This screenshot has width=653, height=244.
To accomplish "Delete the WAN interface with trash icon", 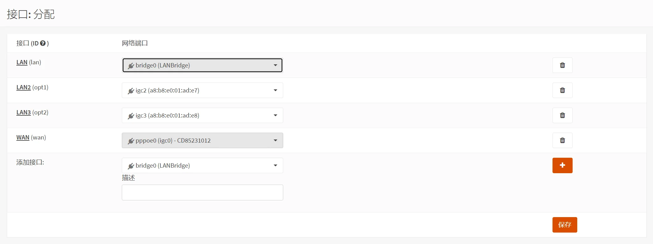I will pyautogui.click(x=562, y=140).
